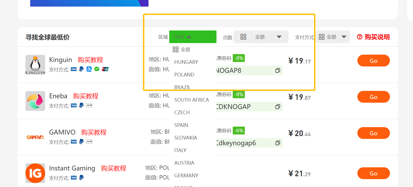
Task: Click Kinguin's UnionPay card icon
Action: pos(105,69)
